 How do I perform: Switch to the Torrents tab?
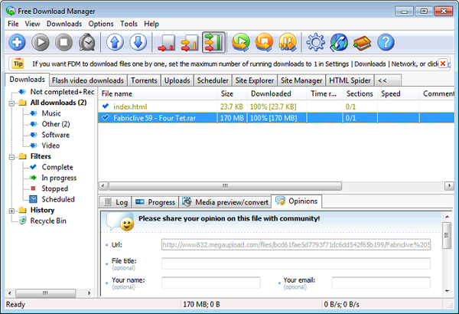point(144,80)
